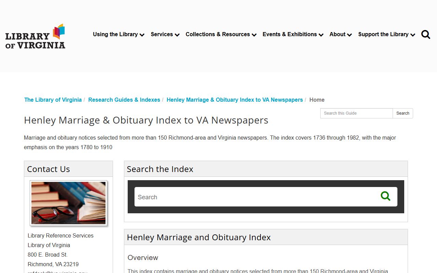Open site search magnifier in header
The image size is (437, 273).
pos(426,34)
